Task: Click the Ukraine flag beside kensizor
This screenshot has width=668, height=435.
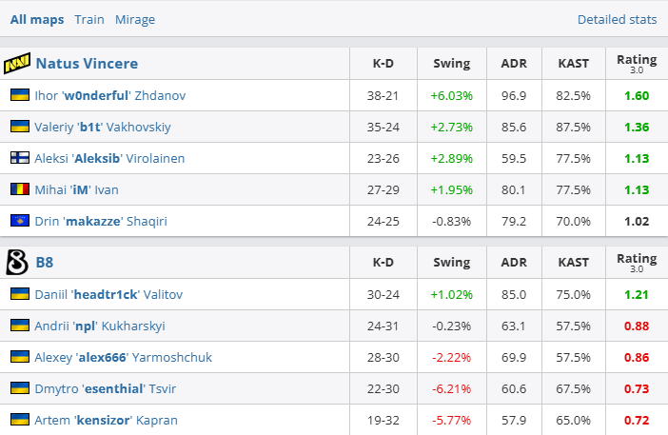Action: click(x=18, y=420)
